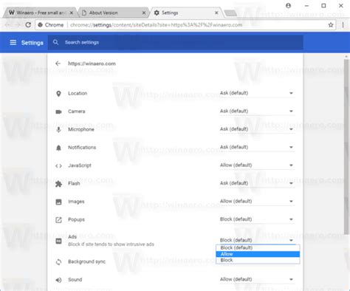This screenshot has height=291, width=350.
Task: Click the Flash puzzle piece icon
Action: [x=58, y=184]
